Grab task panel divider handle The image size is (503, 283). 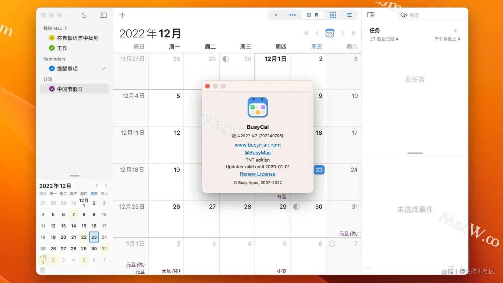point(415,153)
